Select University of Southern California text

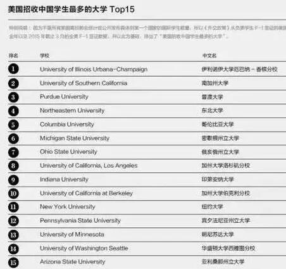tap(84, 83)
